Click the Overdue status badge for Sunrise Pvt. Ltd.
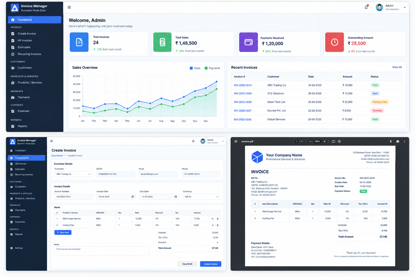Viewport: 415px width, 277px height. pos(377,111)
